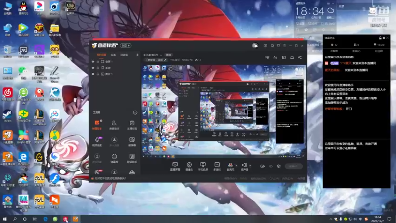Viewport: 396px width, 223px height.
Task: Expand microphone options arrow
Action: (236, 165)
